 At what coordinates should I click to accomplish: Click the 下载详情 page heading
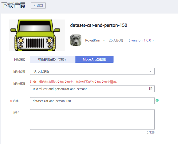[x=13, y=5]
